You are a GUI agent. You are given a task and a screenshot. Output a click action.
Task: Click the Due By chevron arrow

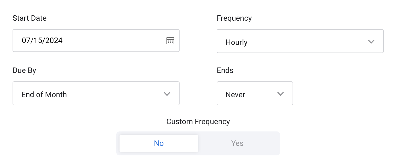[167, 94]
